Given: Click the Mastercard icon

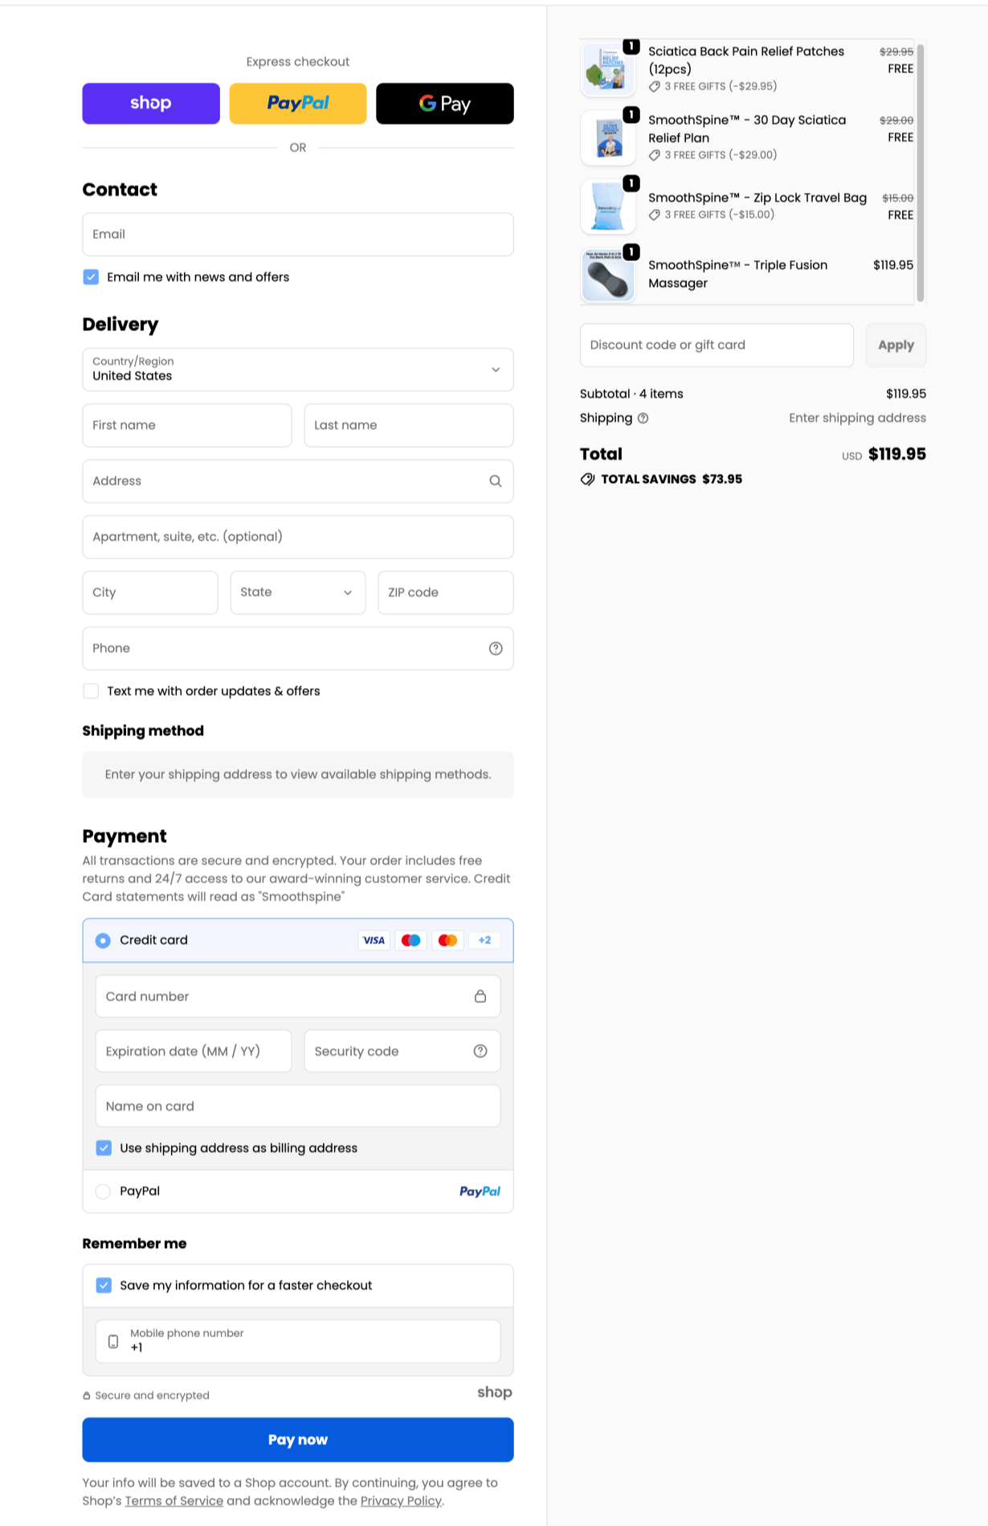Looking at the screenshot, I should point(447,940).
